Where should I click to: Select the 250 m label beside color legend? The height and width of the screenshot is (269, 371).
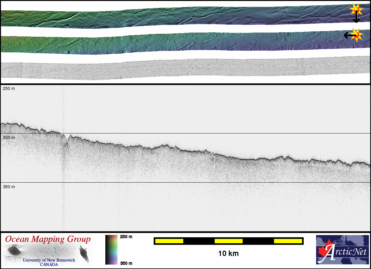[126, 237]
